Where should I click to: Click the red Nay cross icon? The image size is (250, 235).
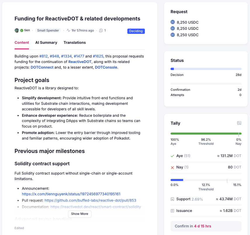tap(172, 167)
